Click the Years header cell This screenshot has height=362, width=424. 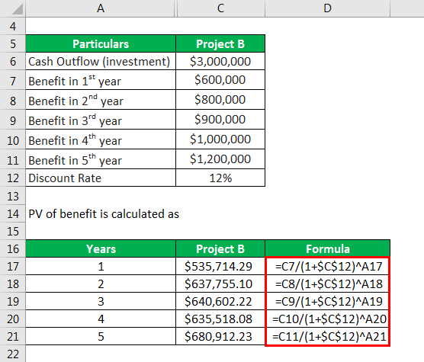101,248
